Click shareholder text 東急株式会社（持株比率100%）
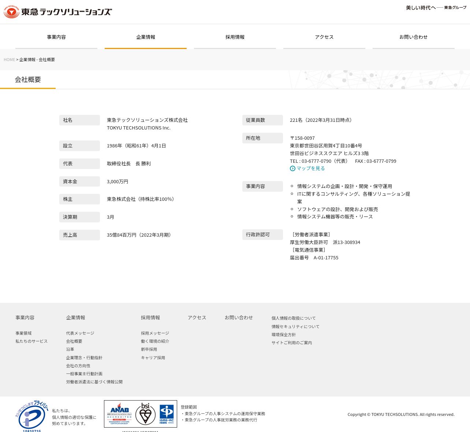 tap(141, 199)
